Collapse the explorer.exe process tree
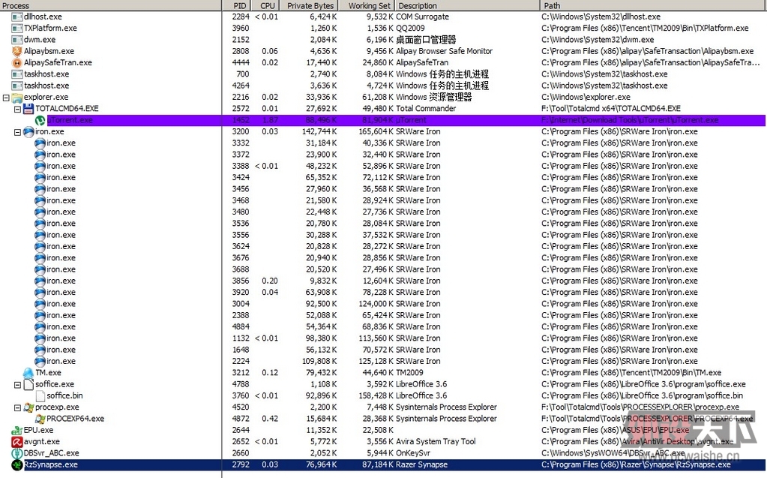Screen dimensions: 767x478 [x=6, y=98]
